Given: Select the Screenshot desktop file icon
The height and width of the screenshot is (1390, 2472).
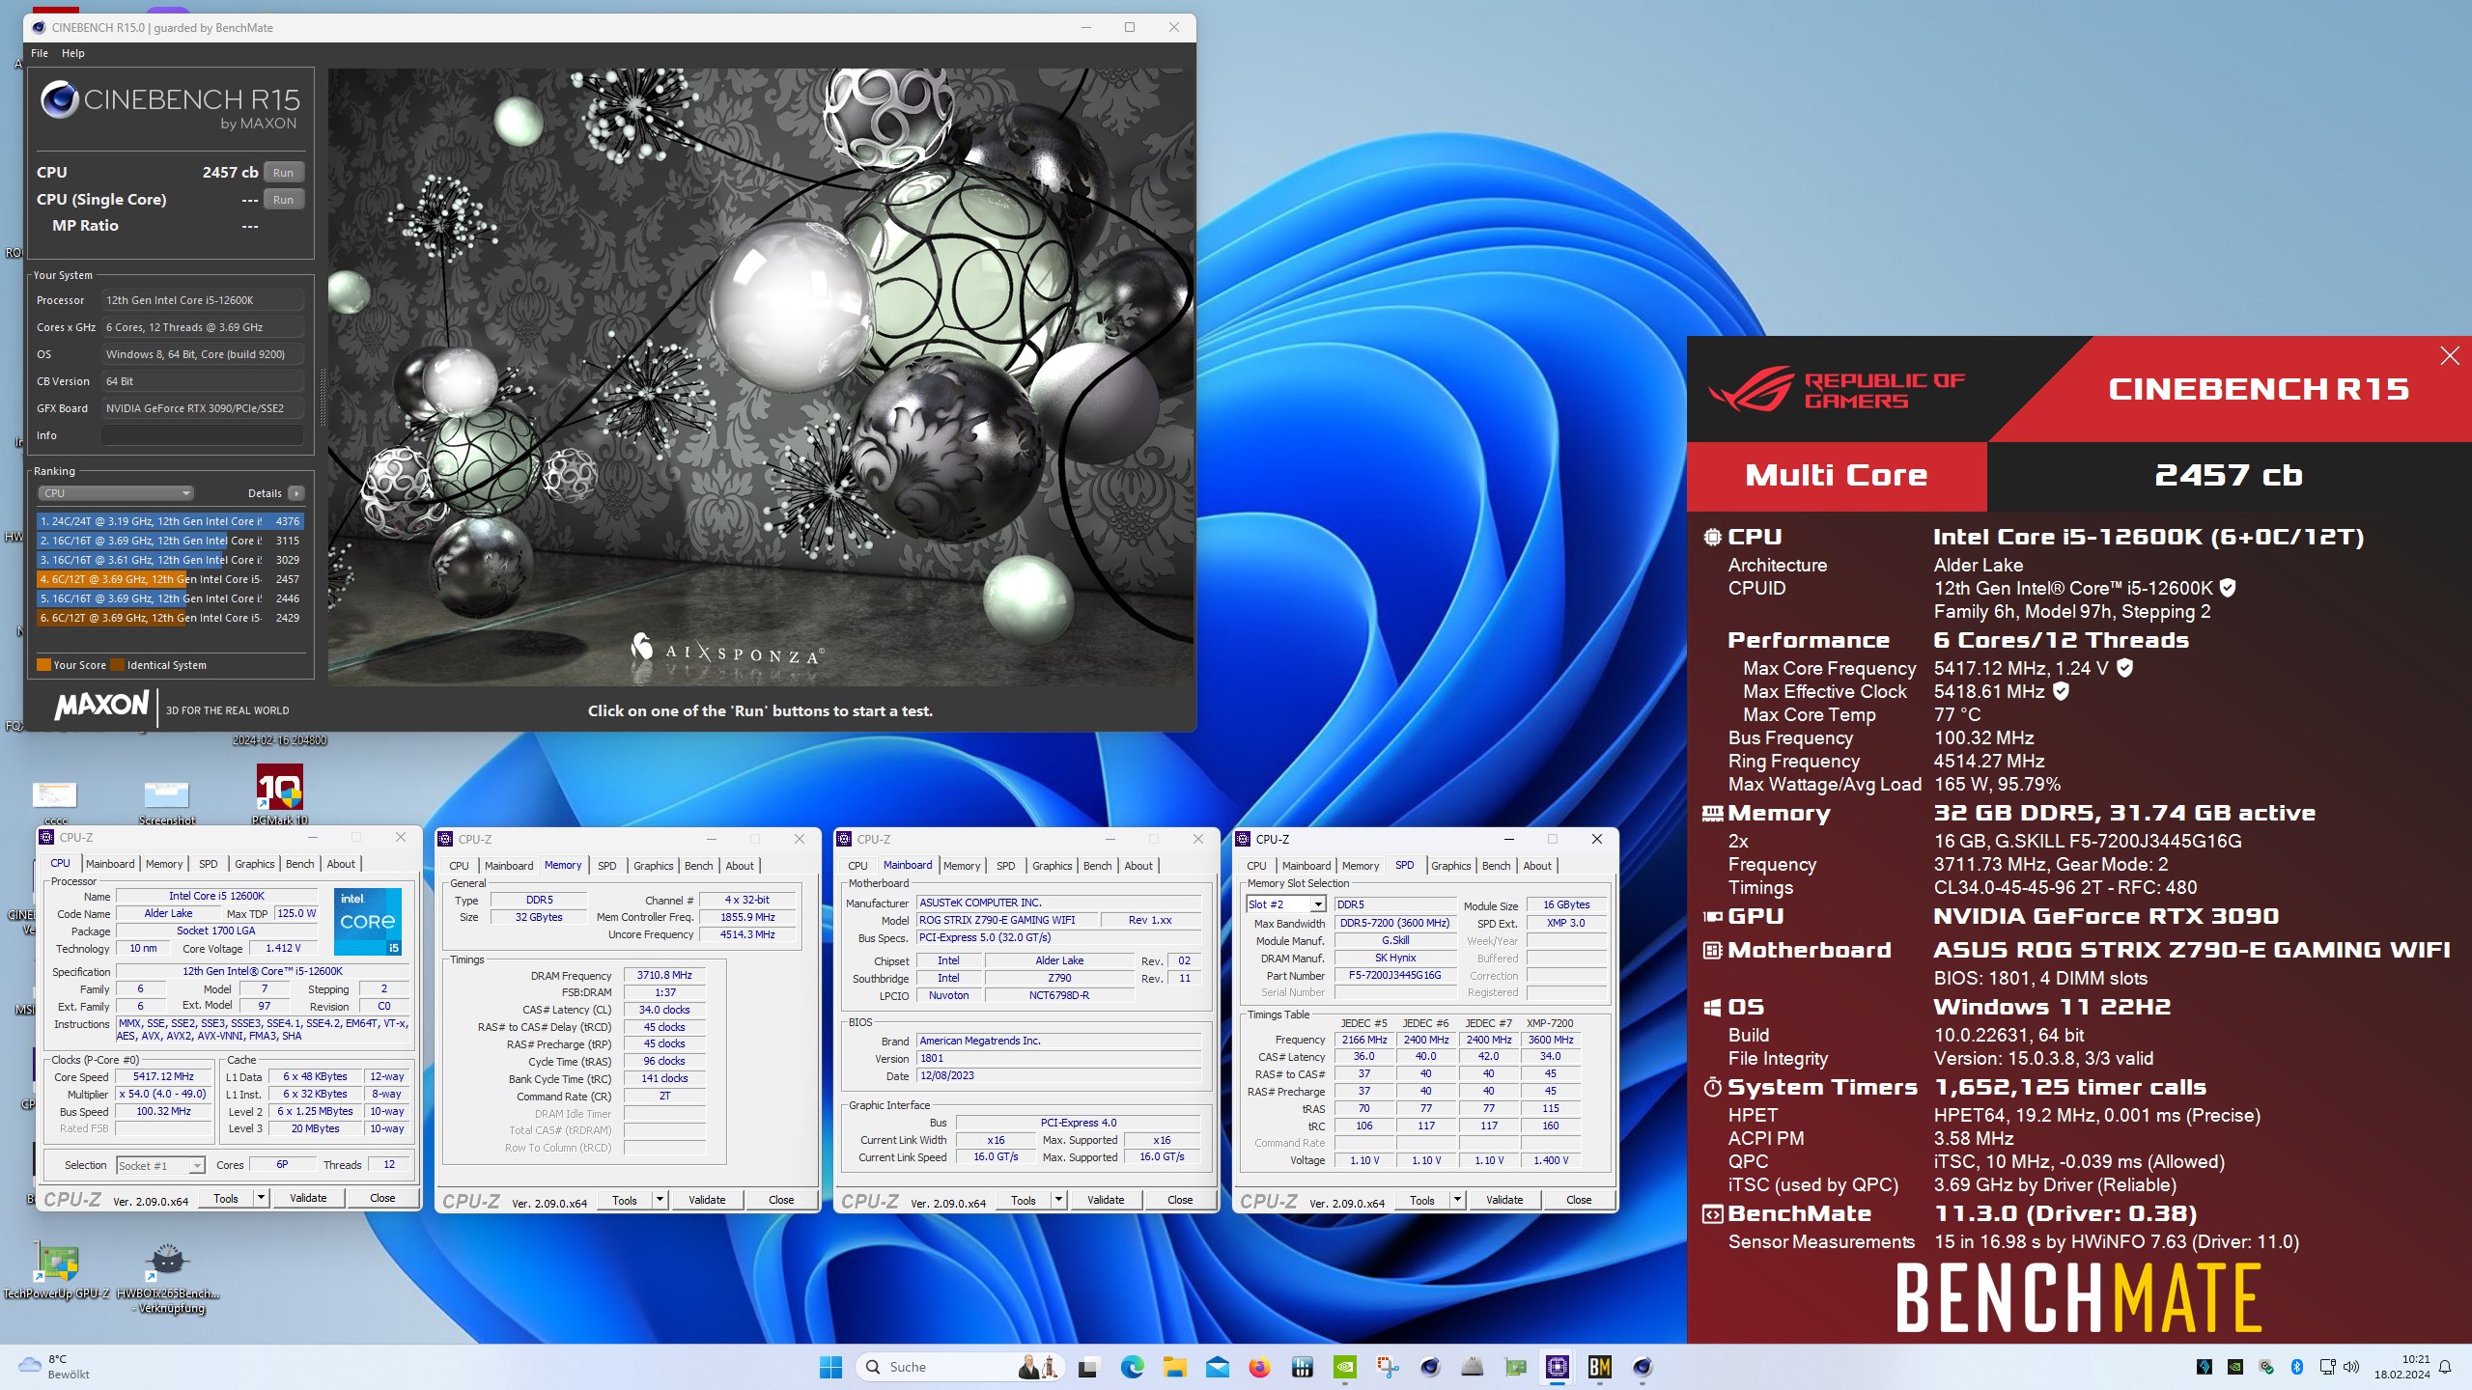Looking at the screenshot, I should pos(166,801).
